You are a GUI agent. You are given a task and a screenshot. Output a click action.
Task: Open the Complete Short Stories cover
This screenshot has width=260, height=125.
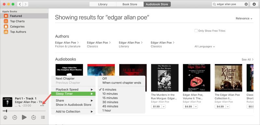[x=69, y=70]
